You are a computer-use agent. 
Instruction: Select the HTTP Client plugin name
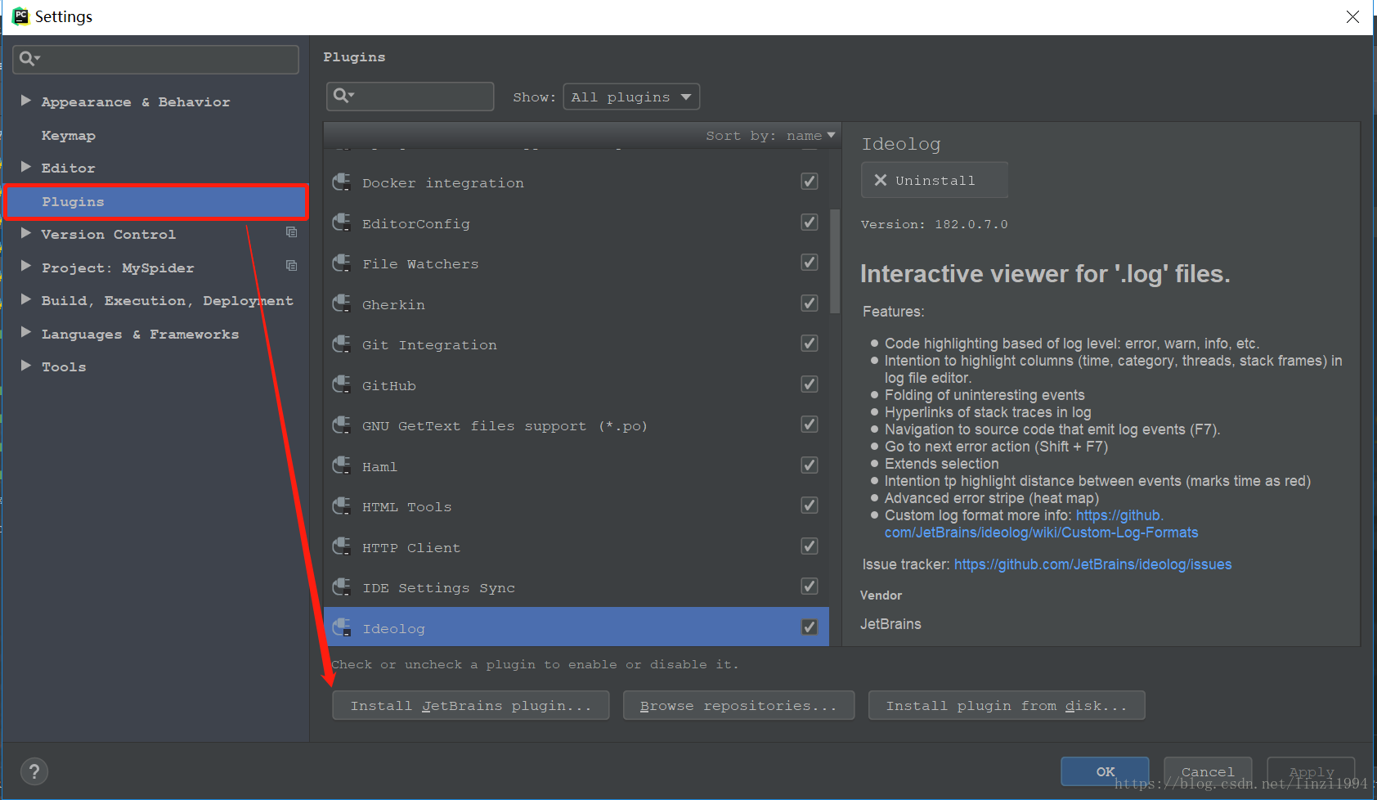pyautogui.click(x=411, y=548)
